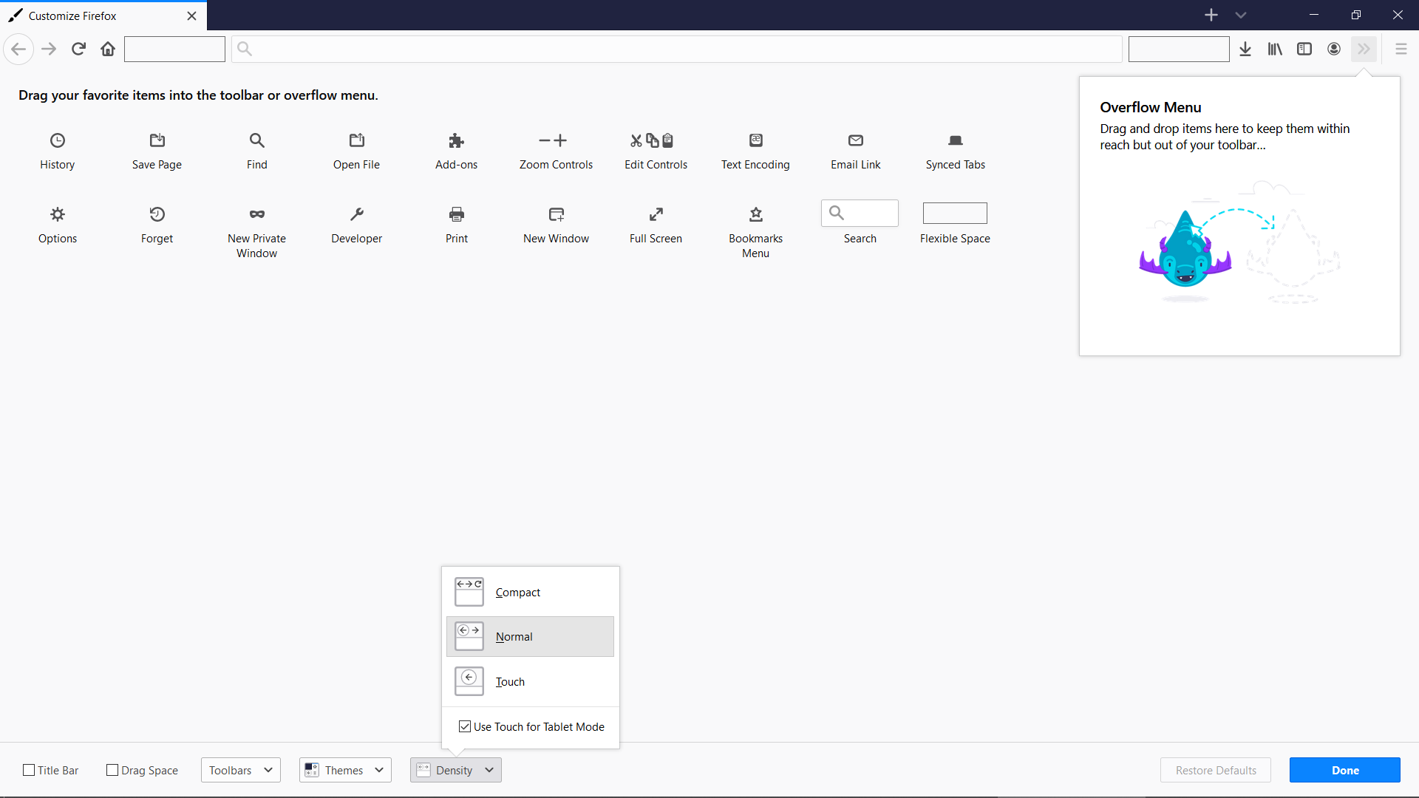Collapse the Density dropdown button
The height and width of the screenshot is (798, 1419).
[x=455, y=770]
